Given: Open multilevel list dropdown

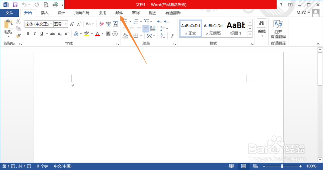Looking at the screenshot, I should coord(151,21).
